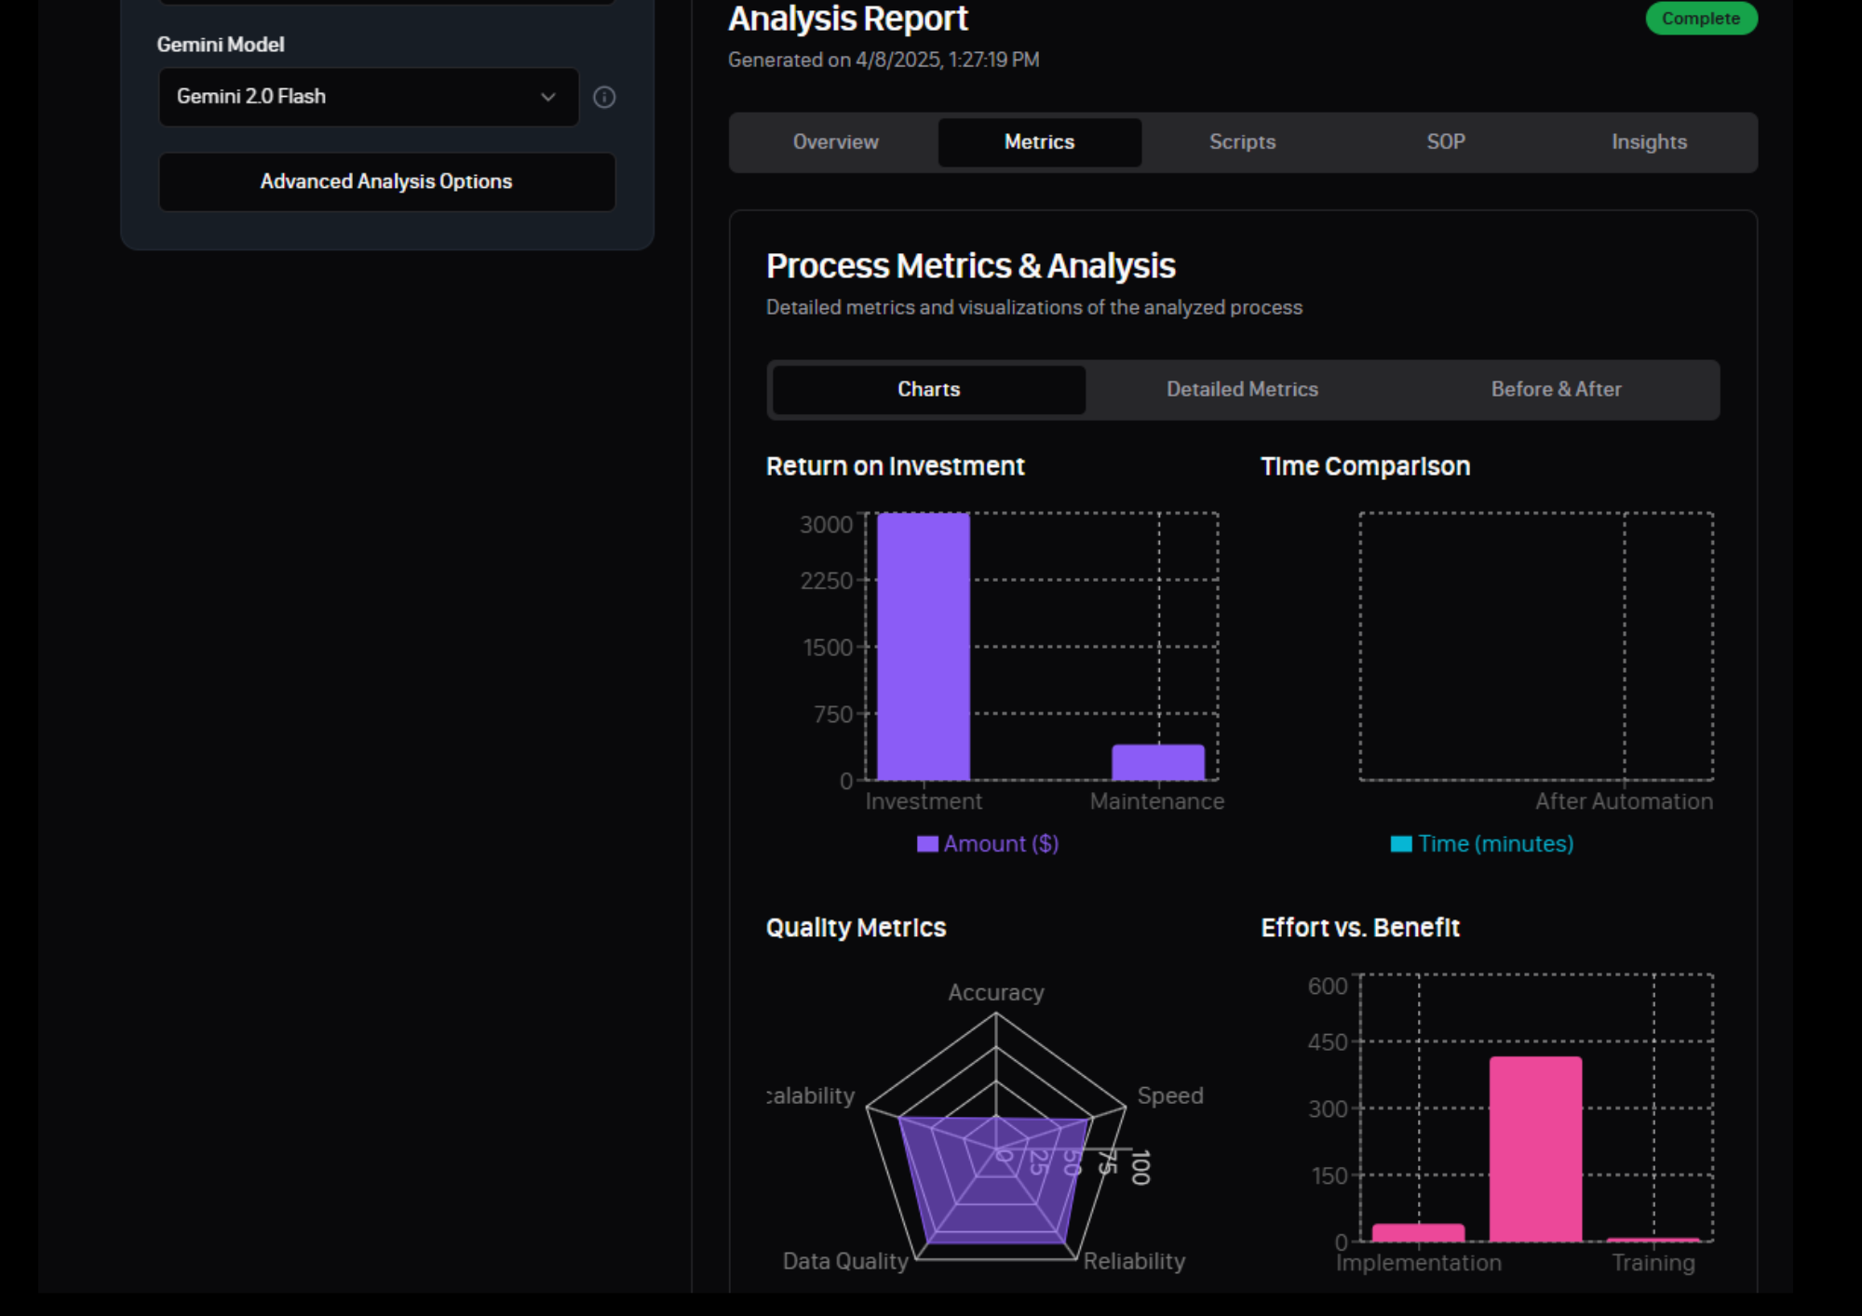Click the Complete status badge
This screenshot has height=1316, width=1862.
tap(1700, 19)
